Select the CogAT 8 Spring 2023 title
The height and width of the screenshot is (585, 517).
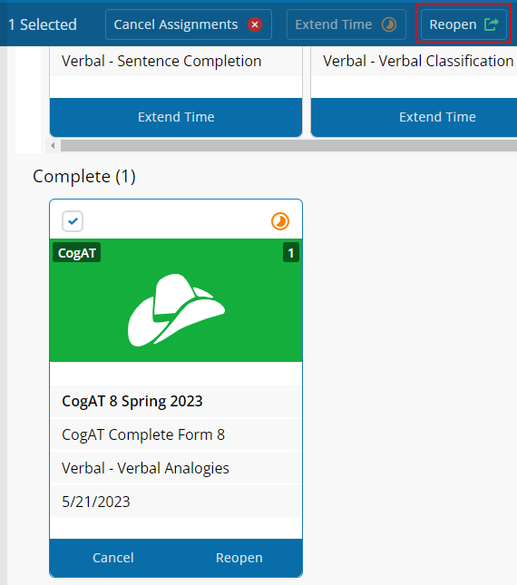pos(132,402)
